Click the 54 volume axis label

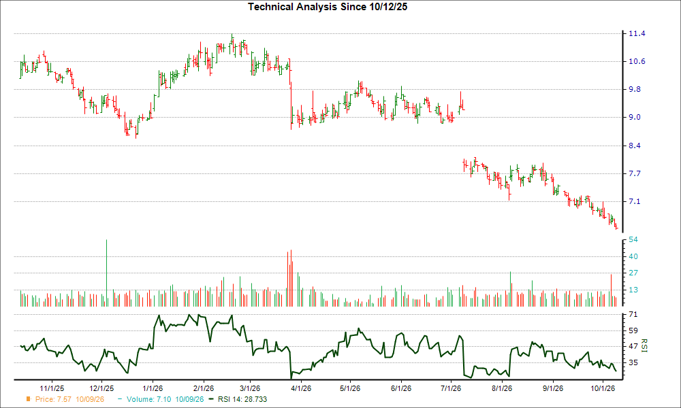[x=633, y=240]
